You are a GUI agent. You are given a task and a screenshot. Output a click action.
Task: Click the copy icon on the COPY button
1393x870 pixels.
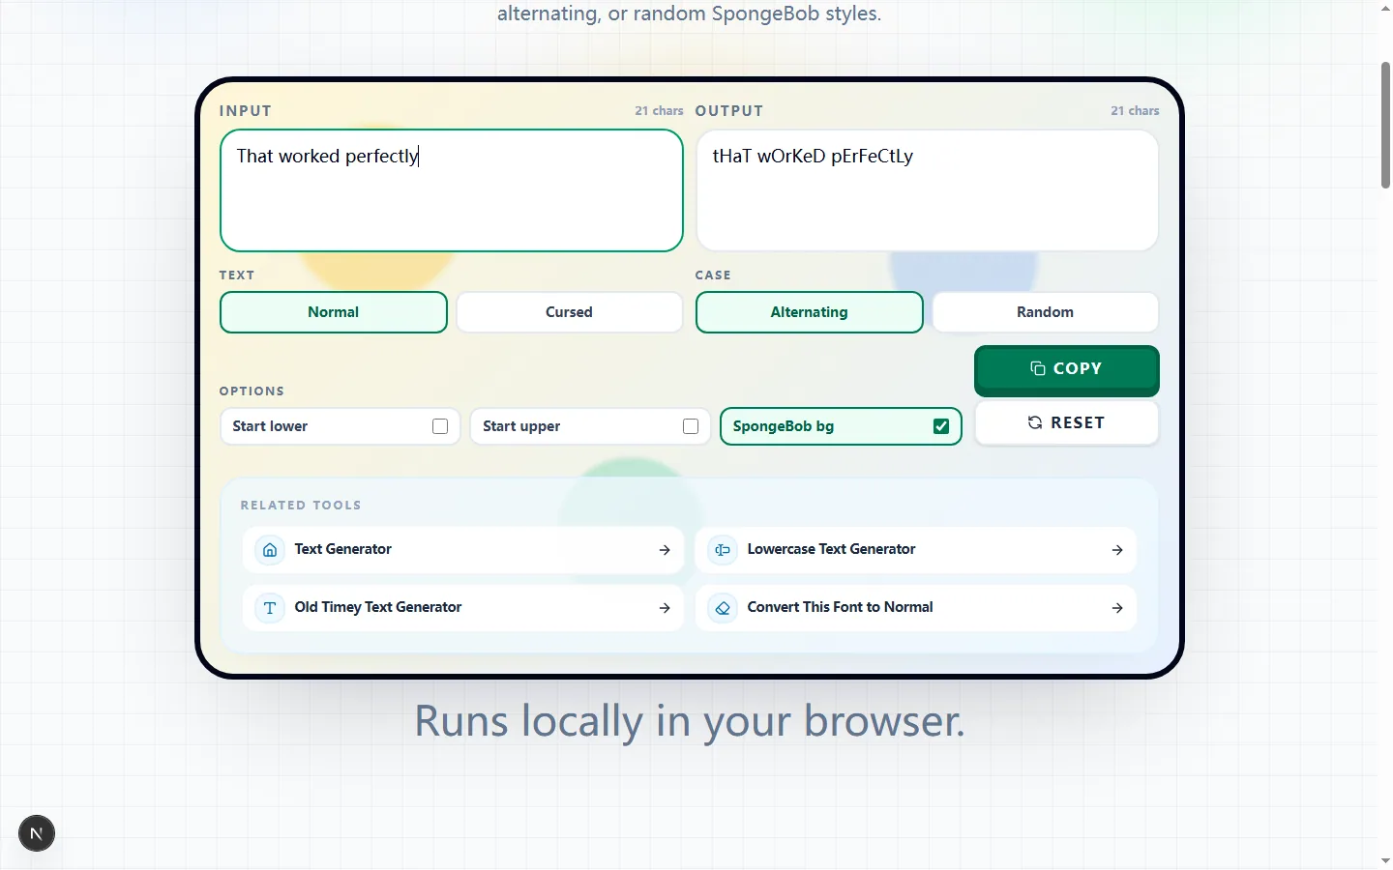point(1038,368)
